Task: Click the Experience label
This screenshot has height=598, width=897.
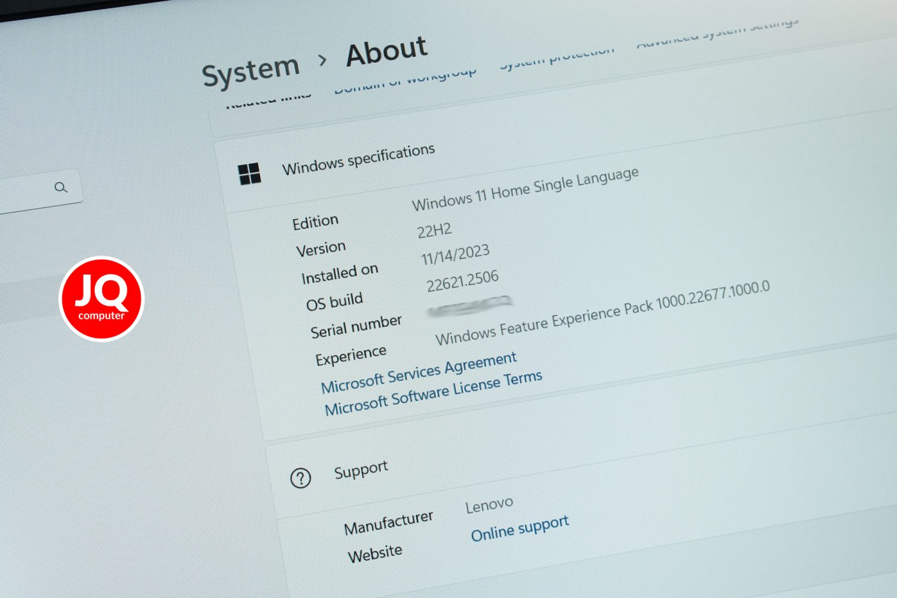Action: coord(351,356)
